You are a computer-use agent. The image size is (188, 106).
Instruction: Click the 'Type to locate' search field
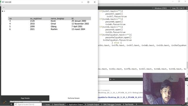click(x=28, y=104)
